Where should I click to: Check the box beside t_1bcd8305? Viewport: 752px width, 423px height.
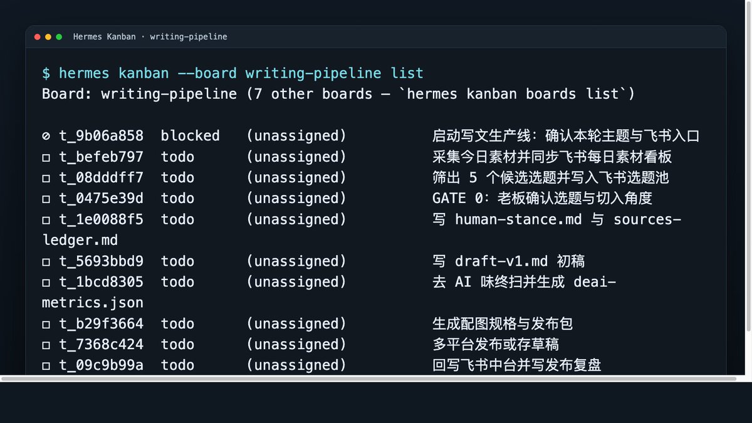(x=46, y=283)
